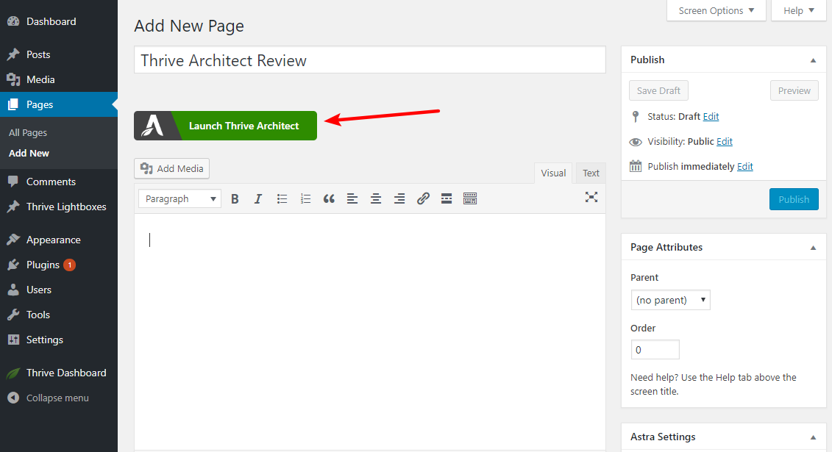
Task: Click the Dashboard icon in sidebar
Action: click(x=13, y=22)
